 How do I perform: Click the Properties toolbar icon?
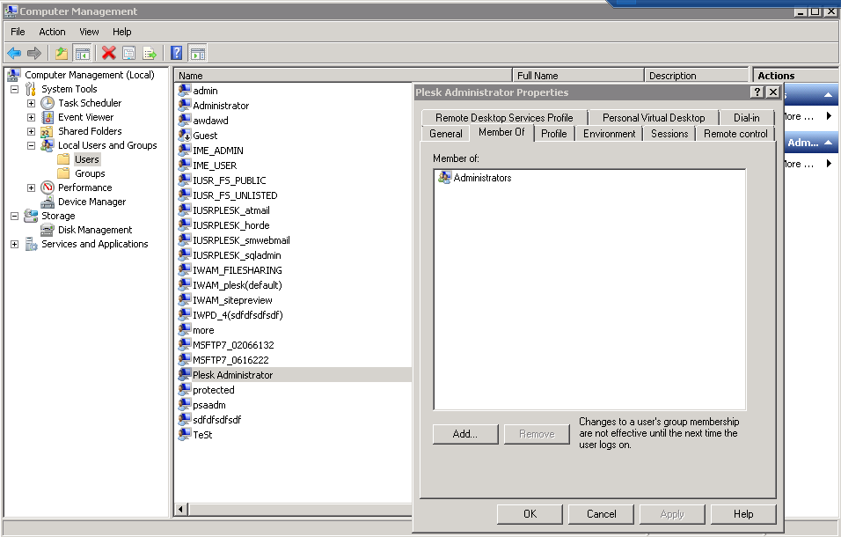coord(129,53)
